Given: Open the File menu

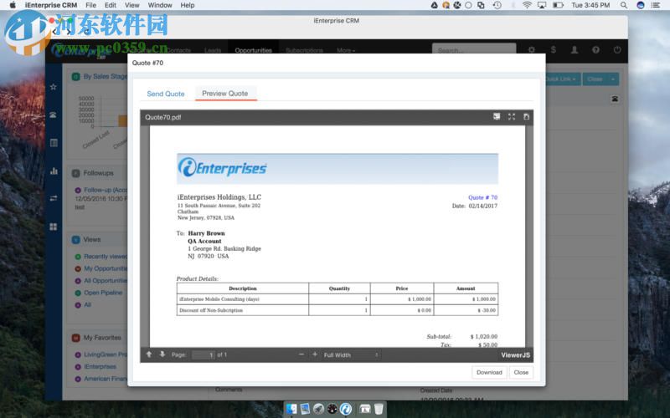Looking at the screenshot, I should [90, 5].
